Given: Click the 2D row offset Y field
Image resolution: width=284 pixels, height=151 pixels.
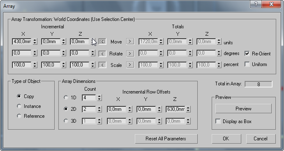Looking at the screenshot, I should coord(147,109).
